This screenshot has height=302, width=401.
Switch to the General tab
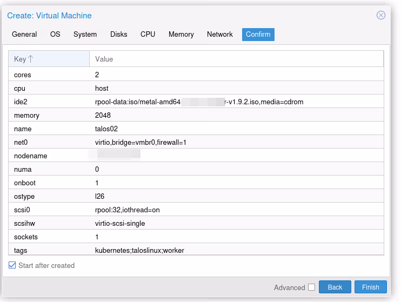point(24,35)
